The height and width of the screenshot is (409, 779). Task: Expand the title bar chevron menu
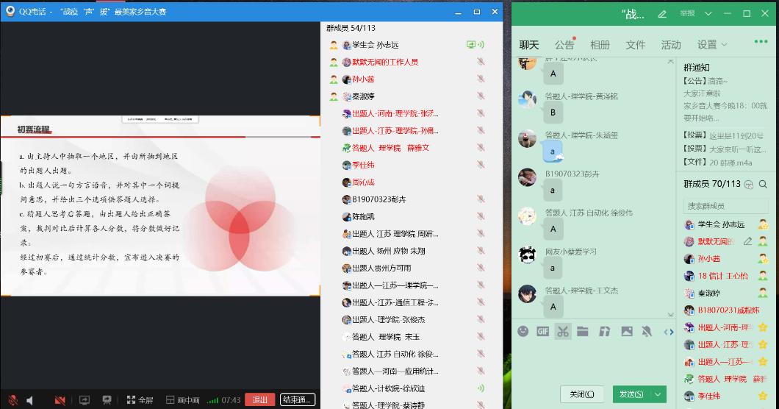[708, 13]
